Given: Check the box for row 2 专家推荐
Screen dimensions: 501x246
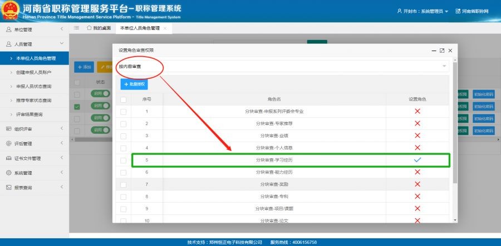Looking at the screenshot, I should pyautogui.click(x=124, y=124).
